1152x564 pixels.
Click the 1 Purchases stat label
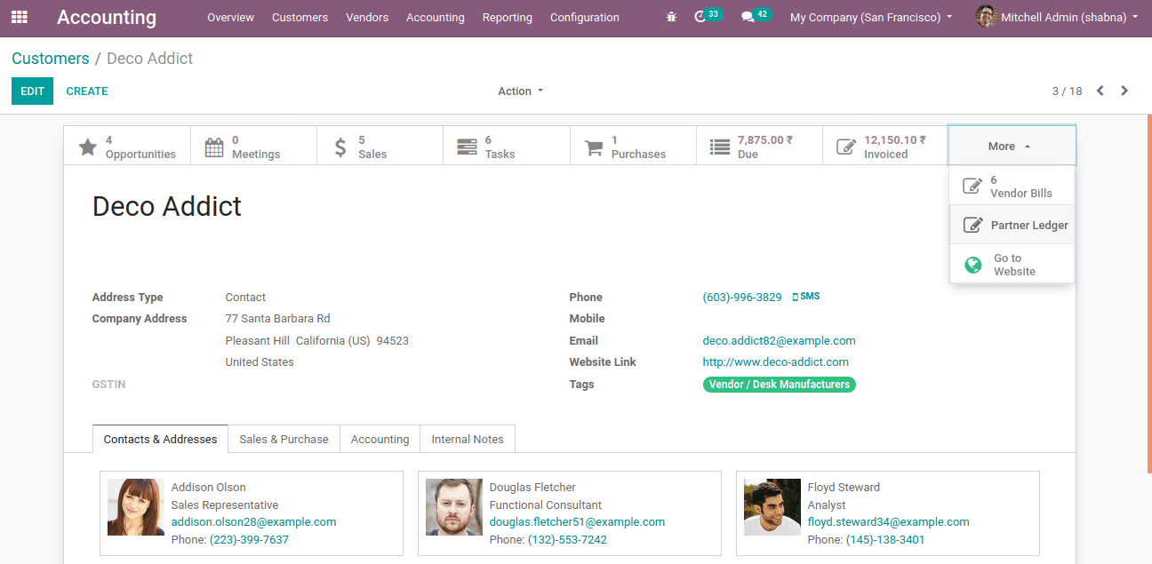coord(638,147)
